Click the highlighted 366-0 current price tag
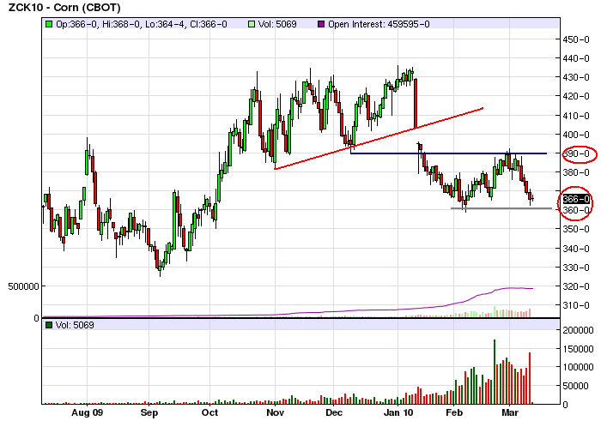Viewport: 601px width, 439px height. point(576,199)
